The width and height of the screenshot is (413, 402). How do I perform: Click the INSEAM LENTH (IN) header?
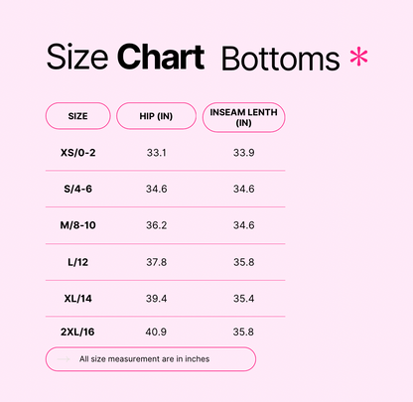pyautogui.click(x=243, y=117)
